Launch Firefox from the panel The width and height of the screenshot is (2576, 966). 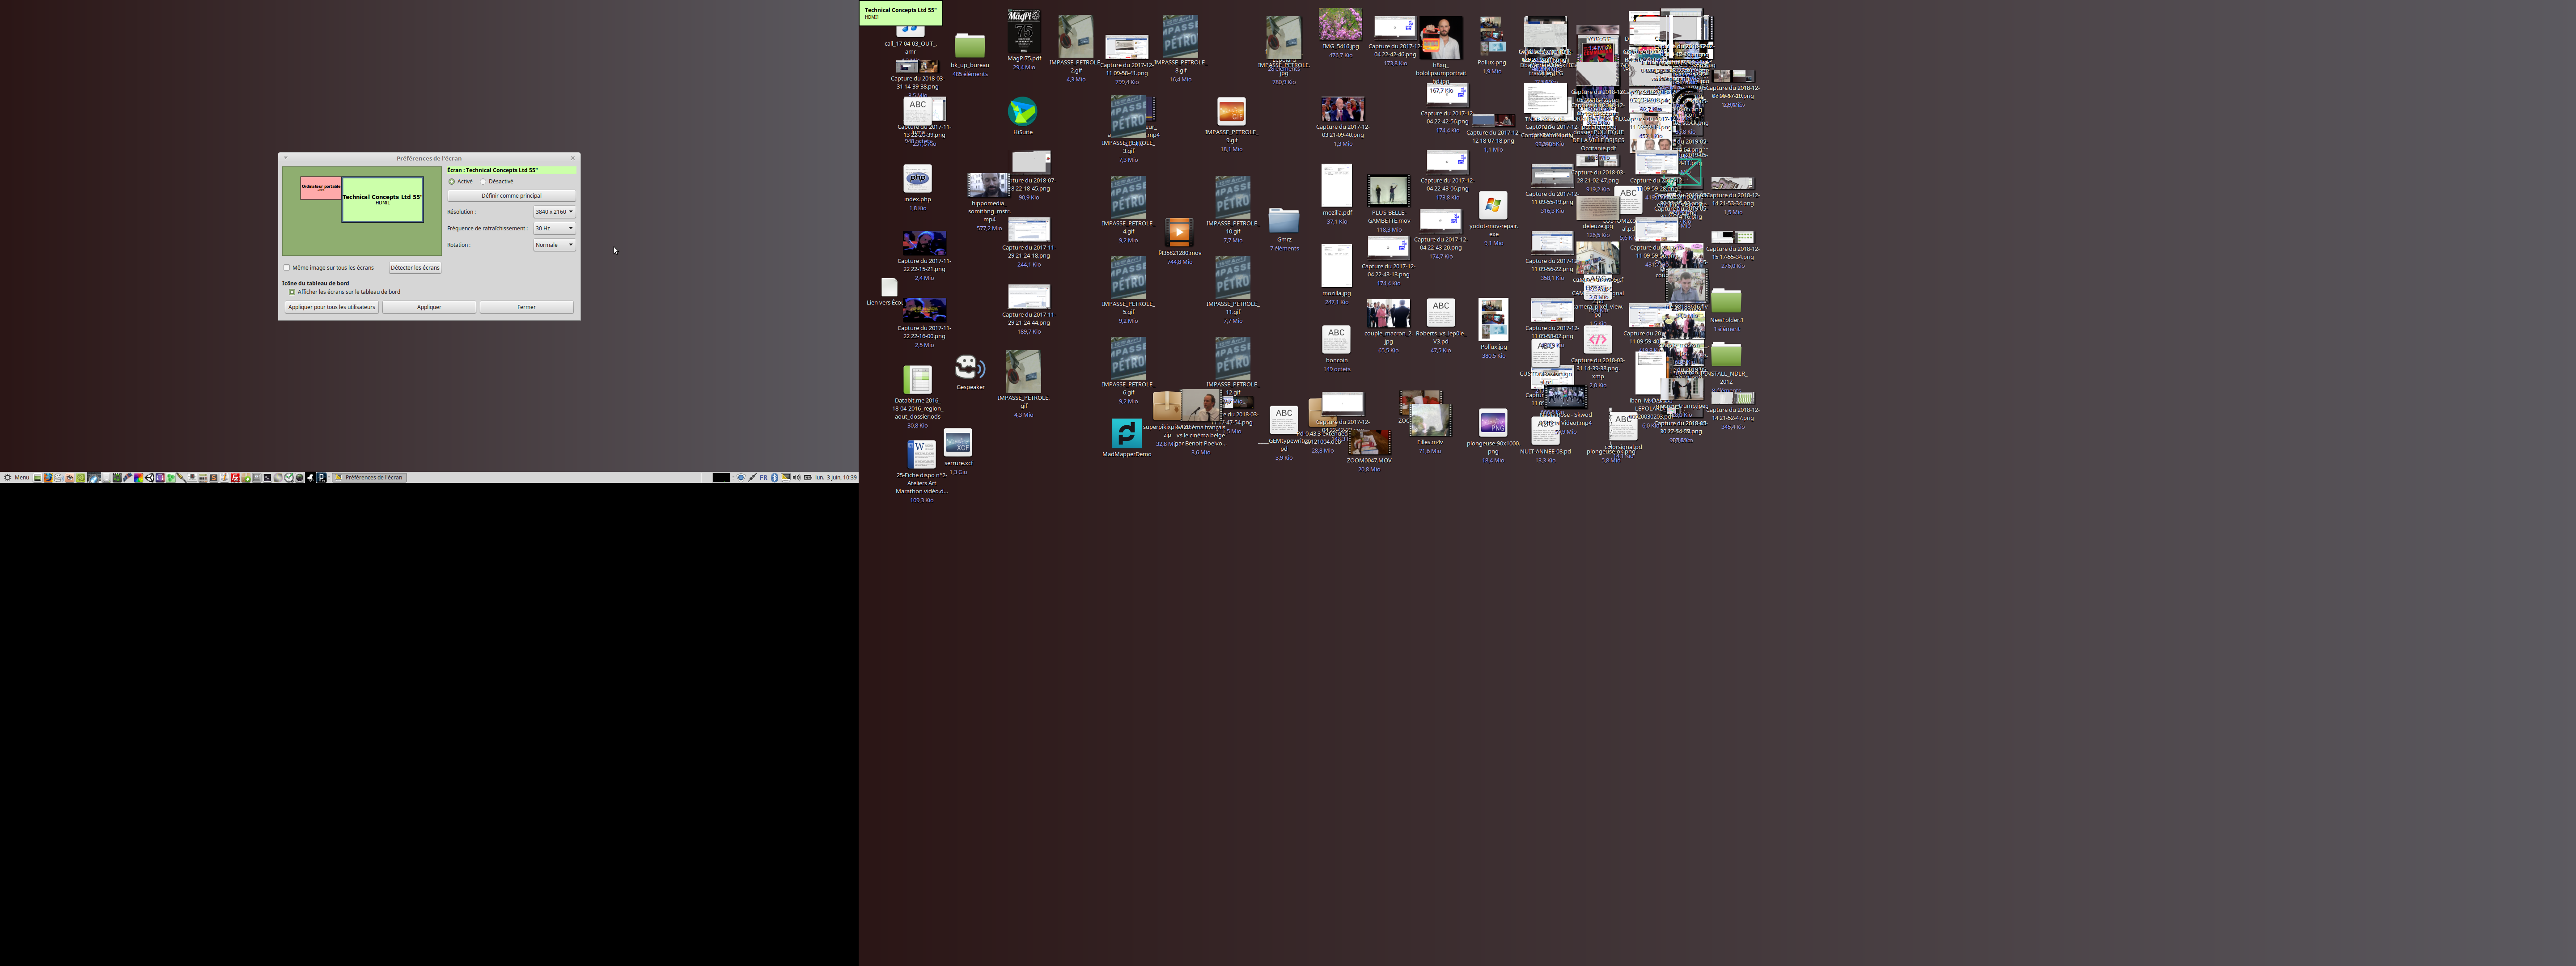[48, 478]
